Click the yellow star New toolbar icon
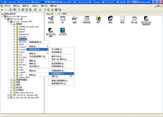Screen dimensions: 163x117 pyautogui.click(x=40, y=10)
